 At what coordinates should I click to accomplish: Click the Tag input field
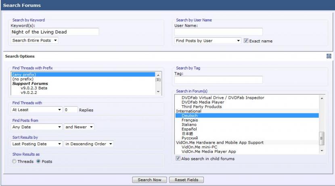point(218,80)
